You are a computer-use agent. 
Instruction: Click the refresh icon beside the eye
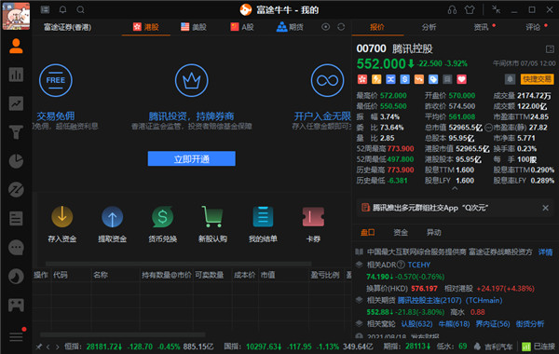coord(341,27)
